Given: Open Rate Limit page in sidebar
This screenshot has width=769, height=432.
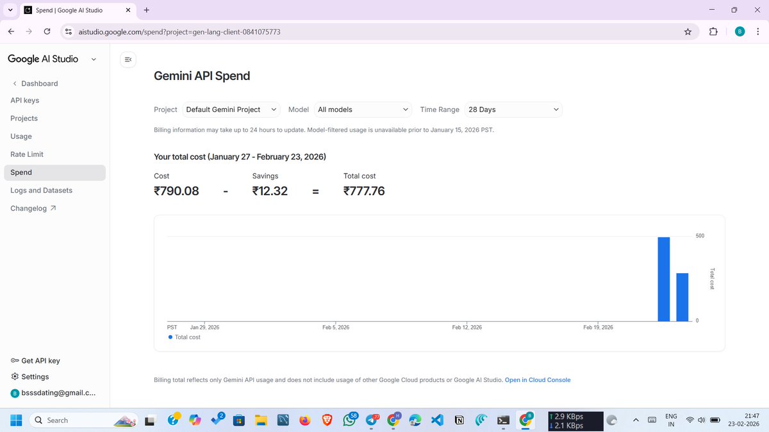Looking at the screenshot, I should pyautogui.click(x=27, y=154).
